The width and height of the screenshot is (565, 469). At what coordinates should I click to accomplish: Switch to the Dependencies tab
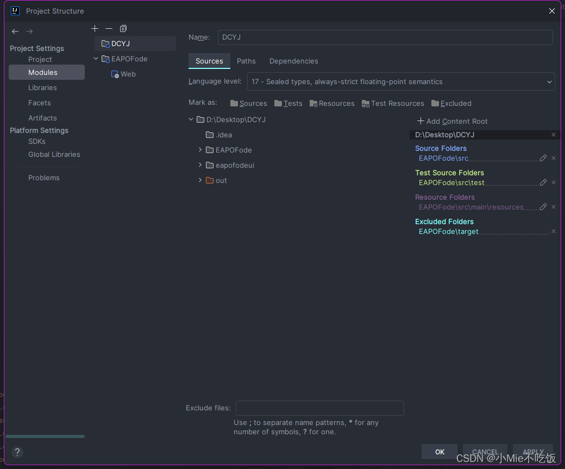point(293,61)
